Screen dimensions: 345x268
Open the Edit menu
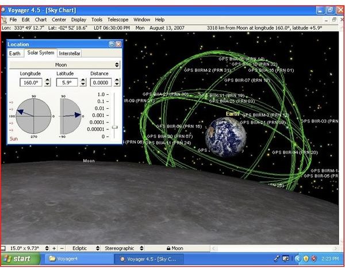click(25, 20)
